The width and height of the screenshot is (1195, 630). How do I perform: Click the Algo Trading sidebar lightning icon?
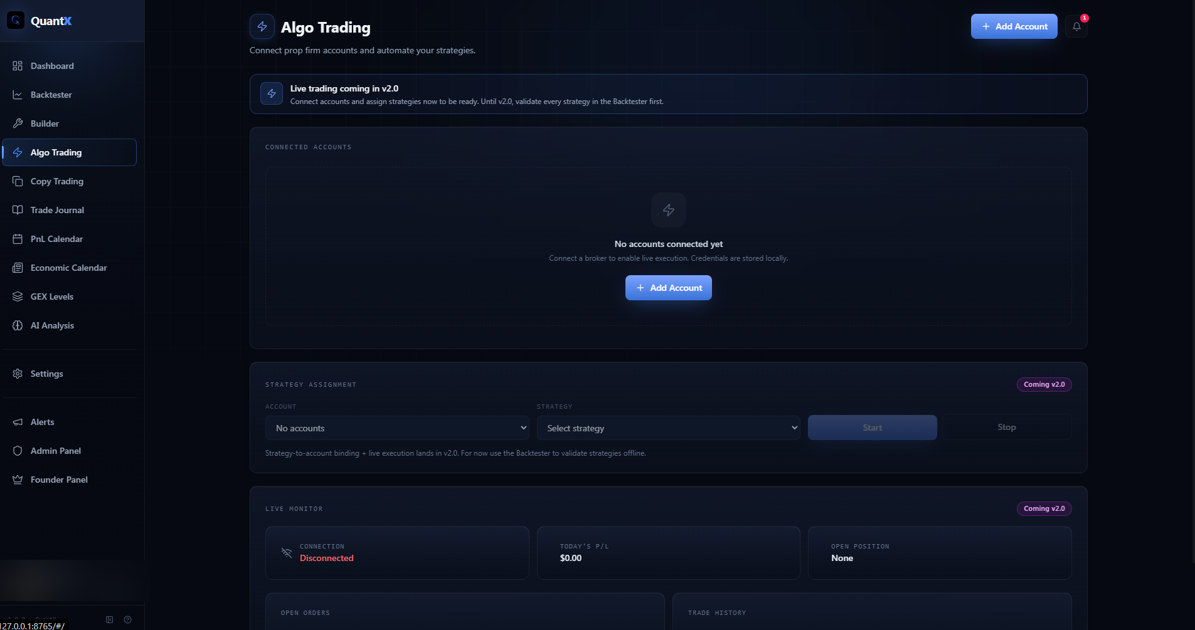(x=18, y=152)
